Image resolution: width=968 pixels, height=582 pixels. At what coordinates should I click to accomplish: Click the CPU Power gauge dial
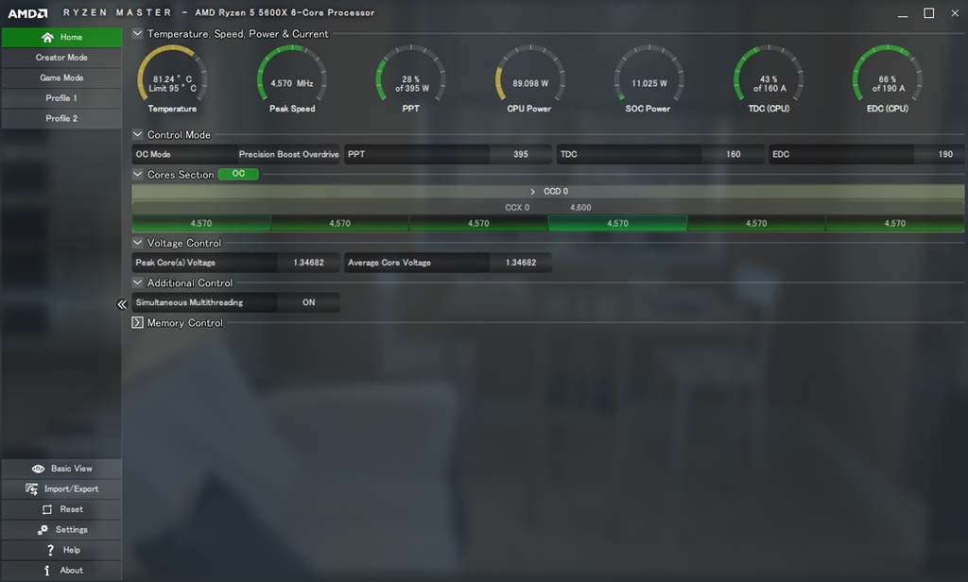point(529,74)
